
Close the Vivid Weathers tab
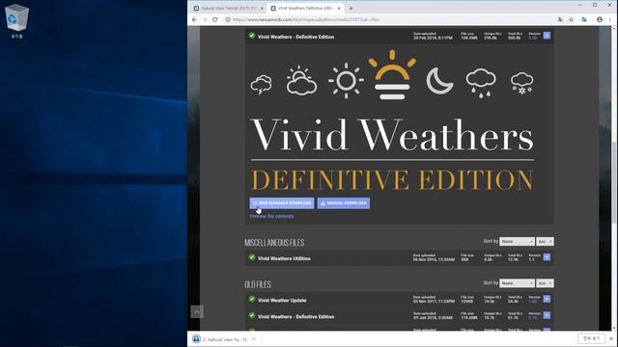(x=339, y=9)
